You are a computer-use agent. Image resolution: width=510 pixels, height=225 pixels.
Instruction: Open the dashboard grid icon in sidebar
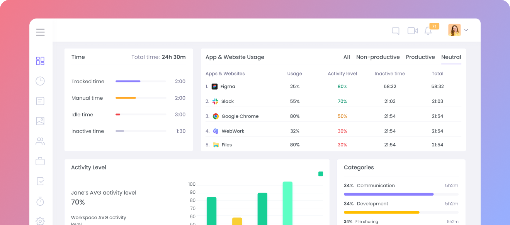(40, 61)
